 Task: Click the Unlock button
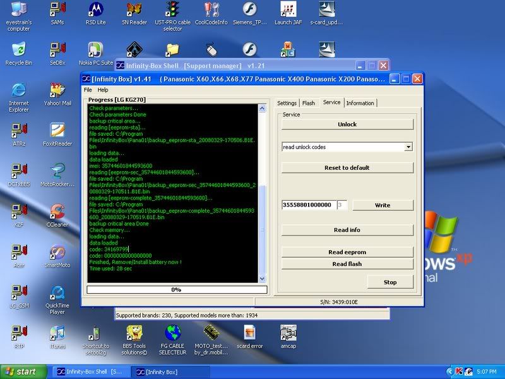(x=347, y=124)
